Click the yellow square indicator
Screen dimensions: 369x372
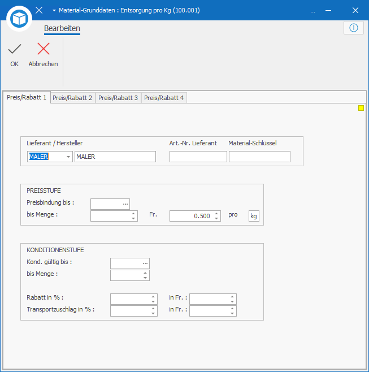coord(361,108)
